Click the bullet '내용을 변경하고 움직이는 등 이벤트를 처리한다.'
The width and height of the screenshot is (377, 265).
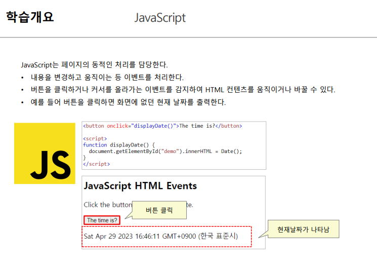pyautogui.click(x=107, y=77)
